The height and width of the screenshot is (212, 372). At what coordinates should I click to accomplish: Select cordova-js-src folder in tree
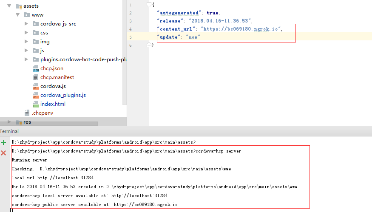(x=58, y=24)
